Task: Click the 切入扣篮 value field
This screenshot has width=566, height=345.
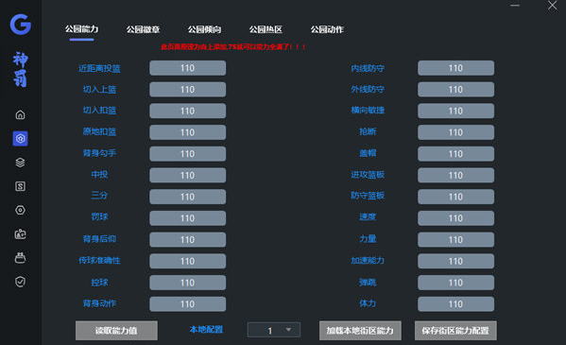Action: pos(188,111)
